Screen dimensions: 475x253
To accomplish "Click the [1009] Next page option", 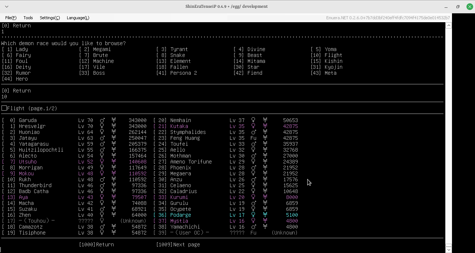I will (178, 244).
